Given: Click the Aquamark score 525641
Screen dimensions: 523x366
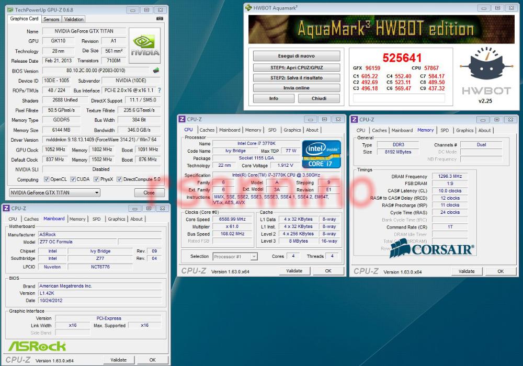Looking at the screenshot, I should tap(402, 58).
